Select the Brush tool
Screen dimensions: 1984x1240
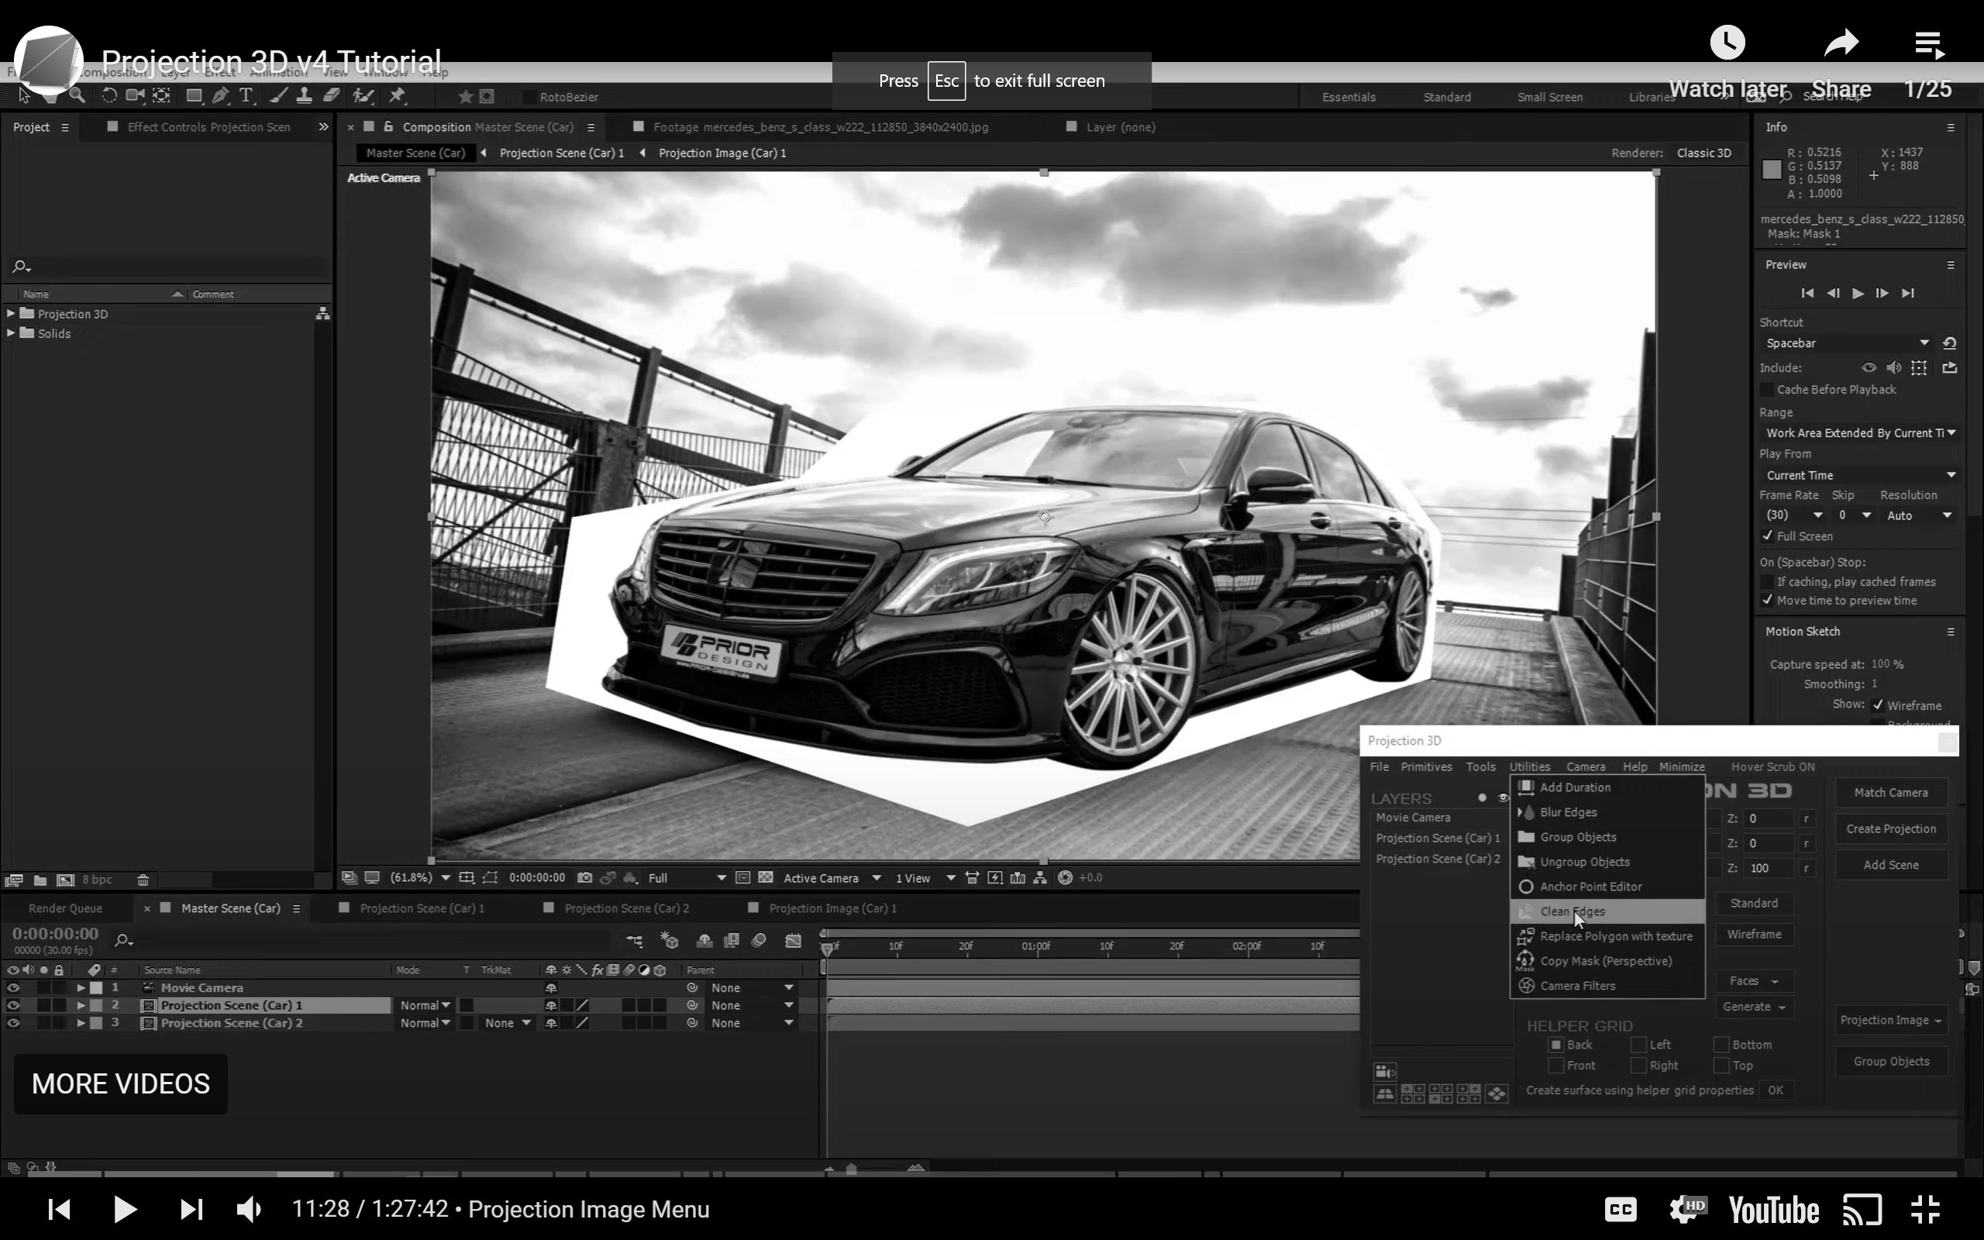click(x=278, y=96)
